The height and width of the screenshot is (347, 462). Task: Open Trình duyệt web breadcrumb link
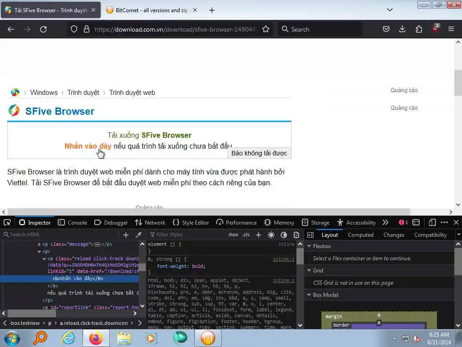click(x=132, y=93)
